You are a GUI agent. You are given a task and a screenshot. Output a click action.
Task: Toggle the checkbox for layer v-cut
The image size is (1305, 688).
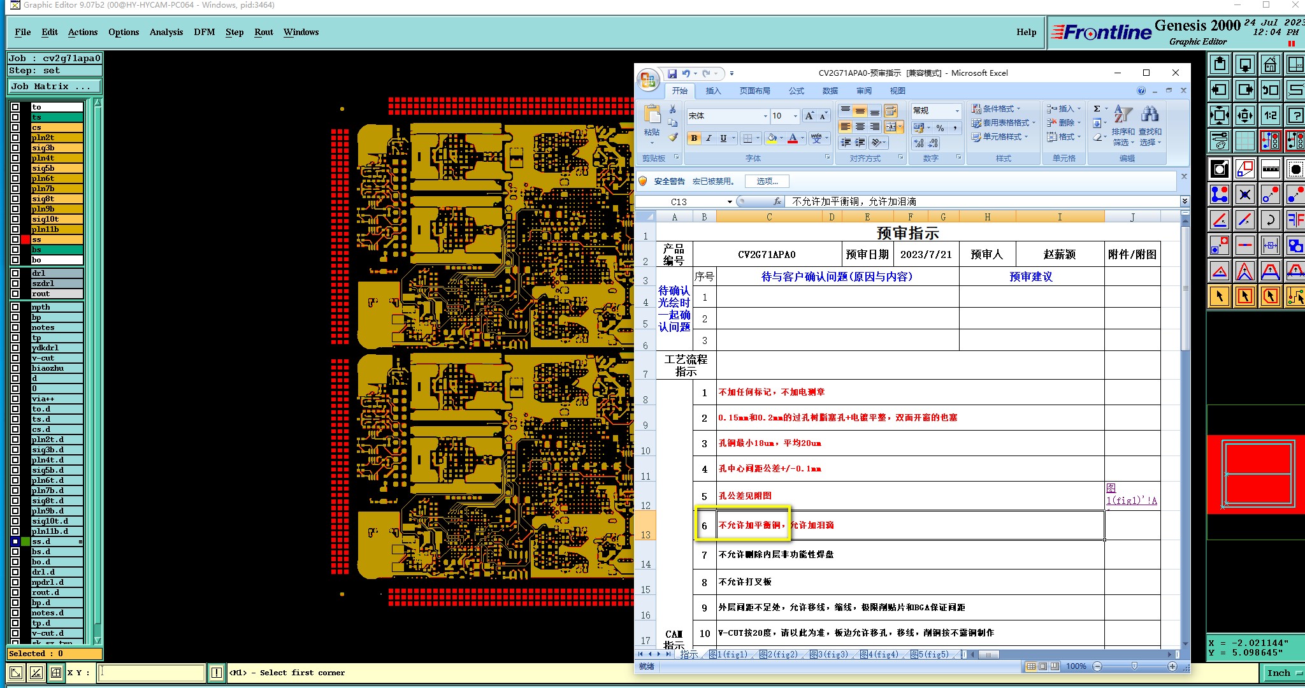click(15, 358)
